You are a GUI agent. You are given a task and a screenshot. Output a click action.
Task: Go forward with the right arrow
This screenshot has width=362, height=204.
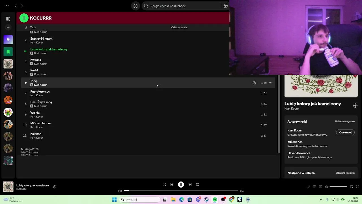coord(22,6)
